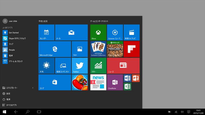The image size is (205, 115).
Task: Open the Action Center notification icon
Action: 189,112
